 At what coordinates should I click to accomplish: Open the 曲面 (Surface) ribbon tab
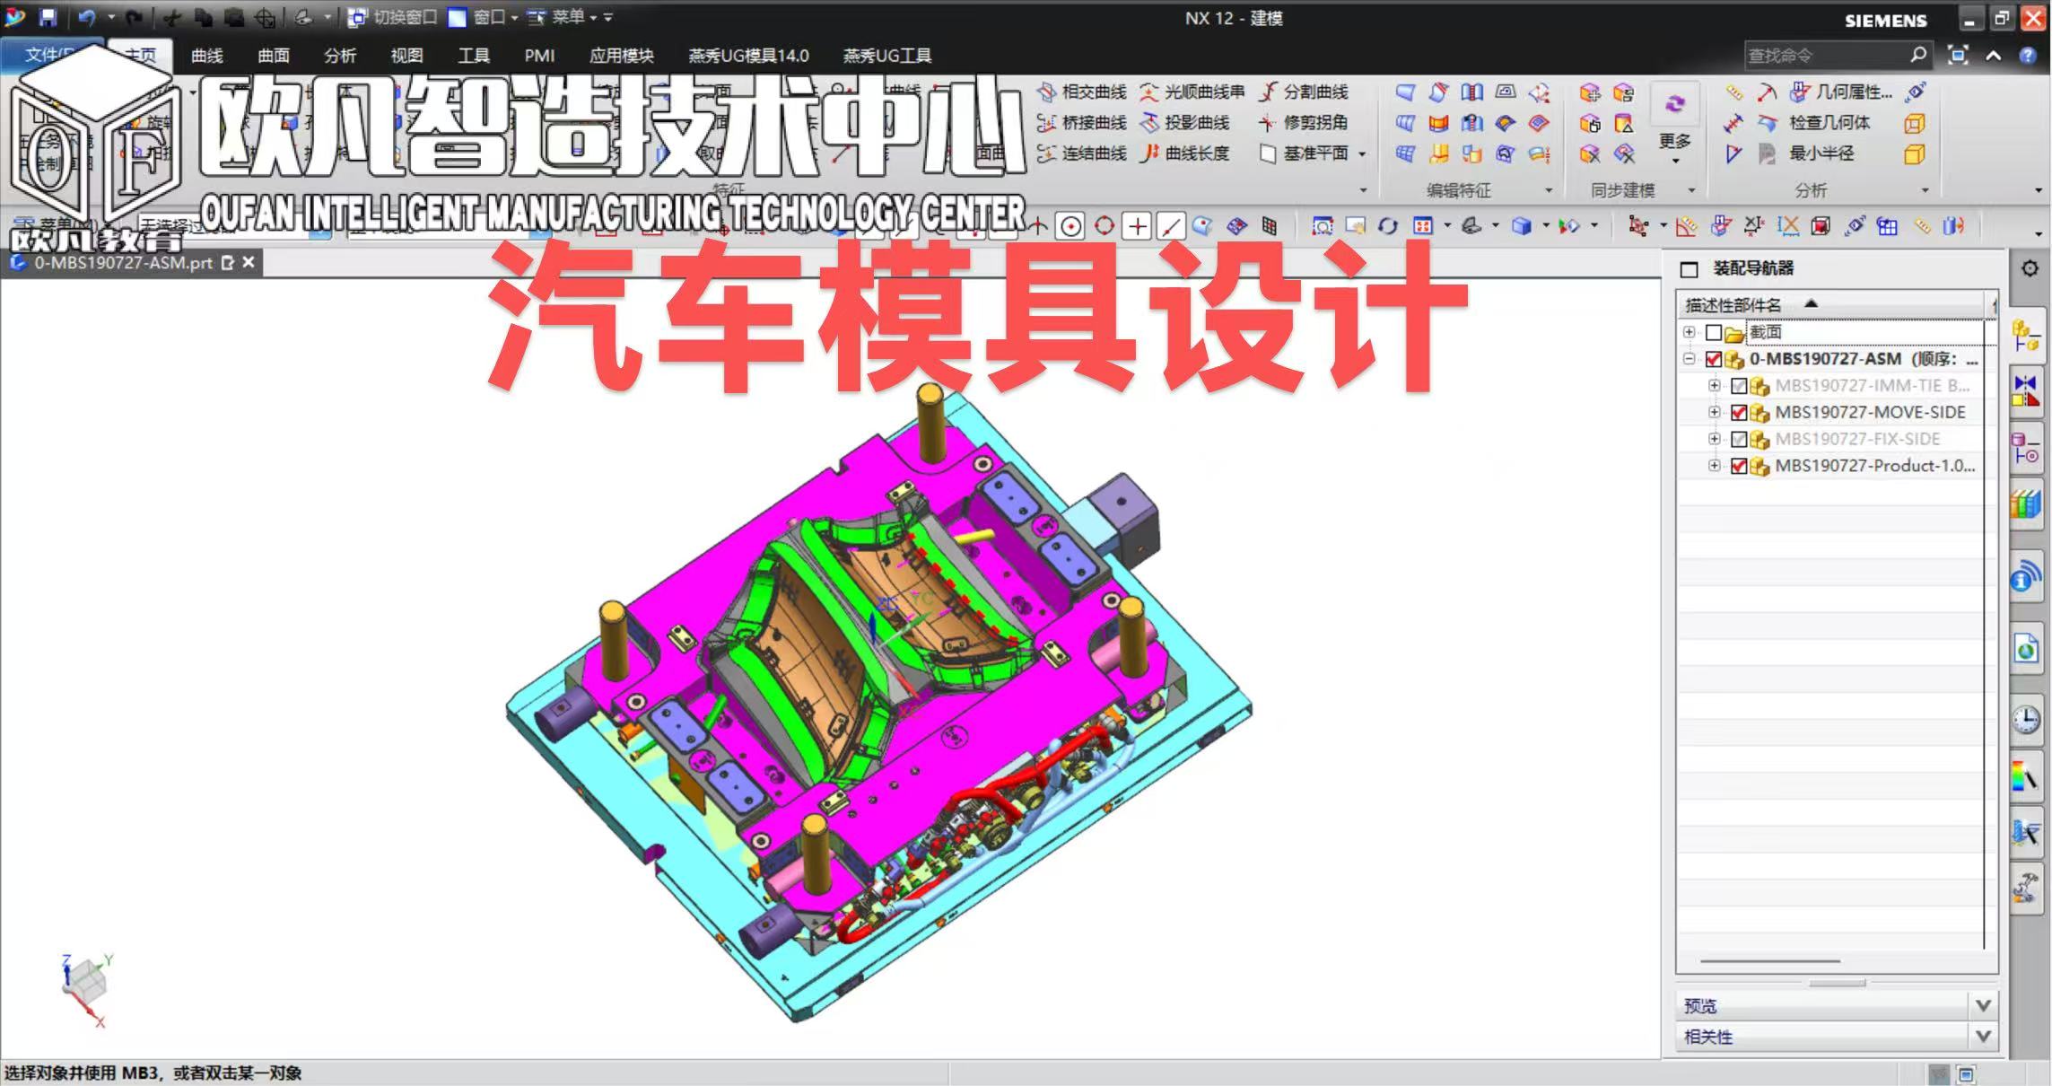(x=273, y=56)
